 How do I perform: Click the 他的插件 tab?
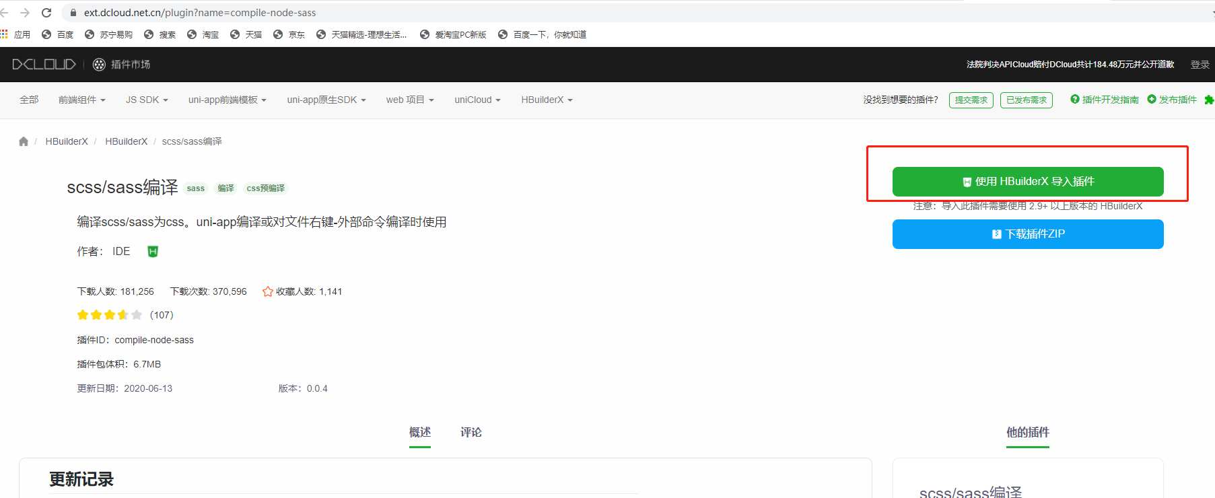[1028, 432]
